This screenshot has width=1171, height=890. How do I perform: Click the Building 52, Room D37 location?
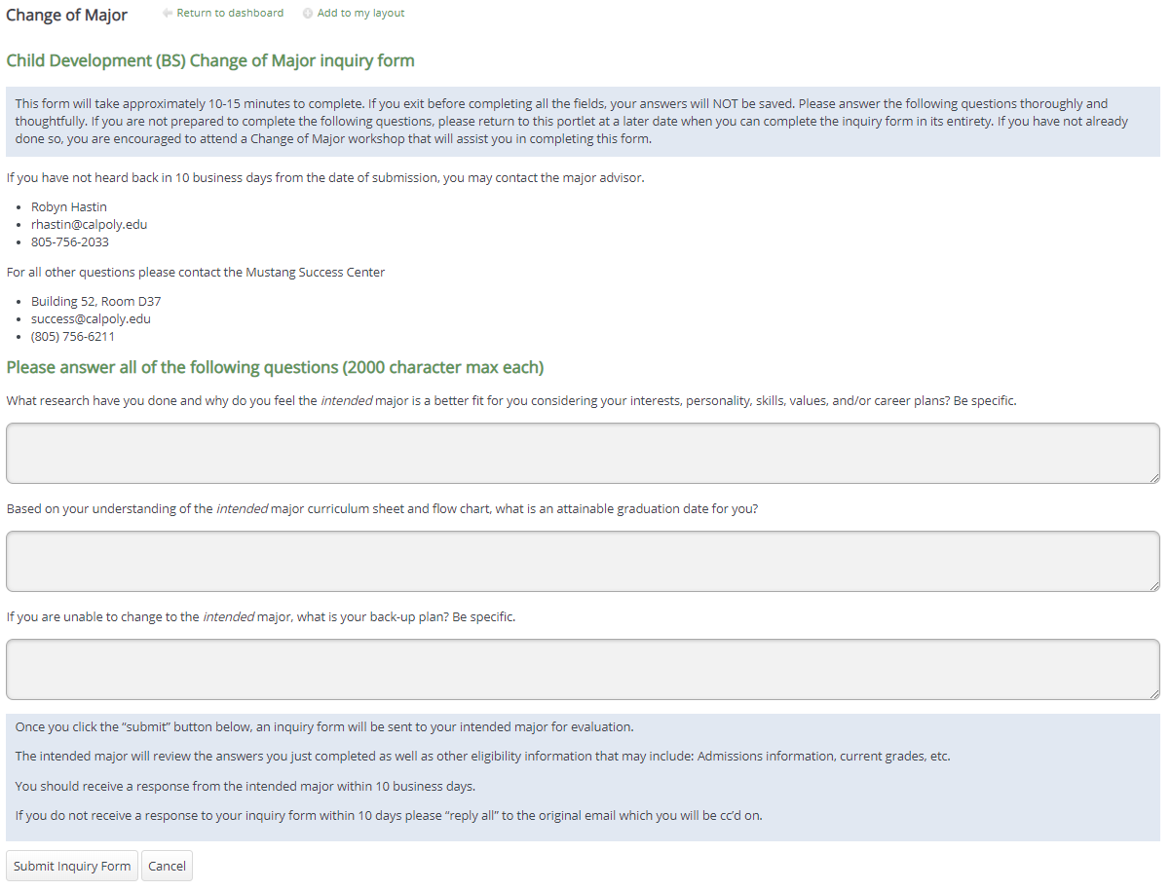[95, 302]
